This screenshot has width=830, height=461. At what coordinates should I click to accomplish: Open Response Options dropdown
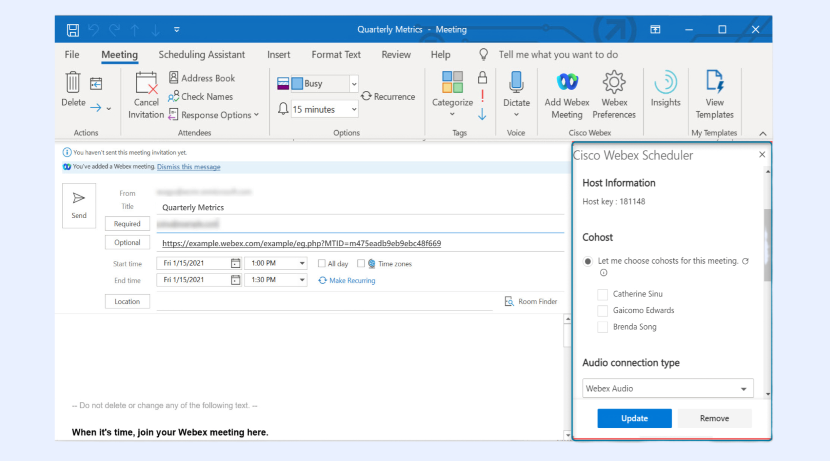pyautogui.click(x=214, y=114)
